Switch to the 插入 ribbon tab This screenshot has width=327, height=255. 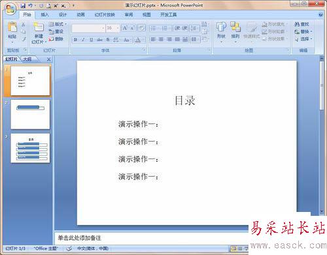pyautogui.click(x=44, y=14)
